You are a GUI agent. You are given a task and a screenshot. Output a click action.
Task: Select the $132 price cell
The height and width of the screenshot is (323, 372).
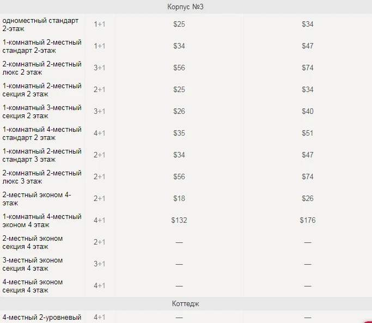[x=179, y=220]
